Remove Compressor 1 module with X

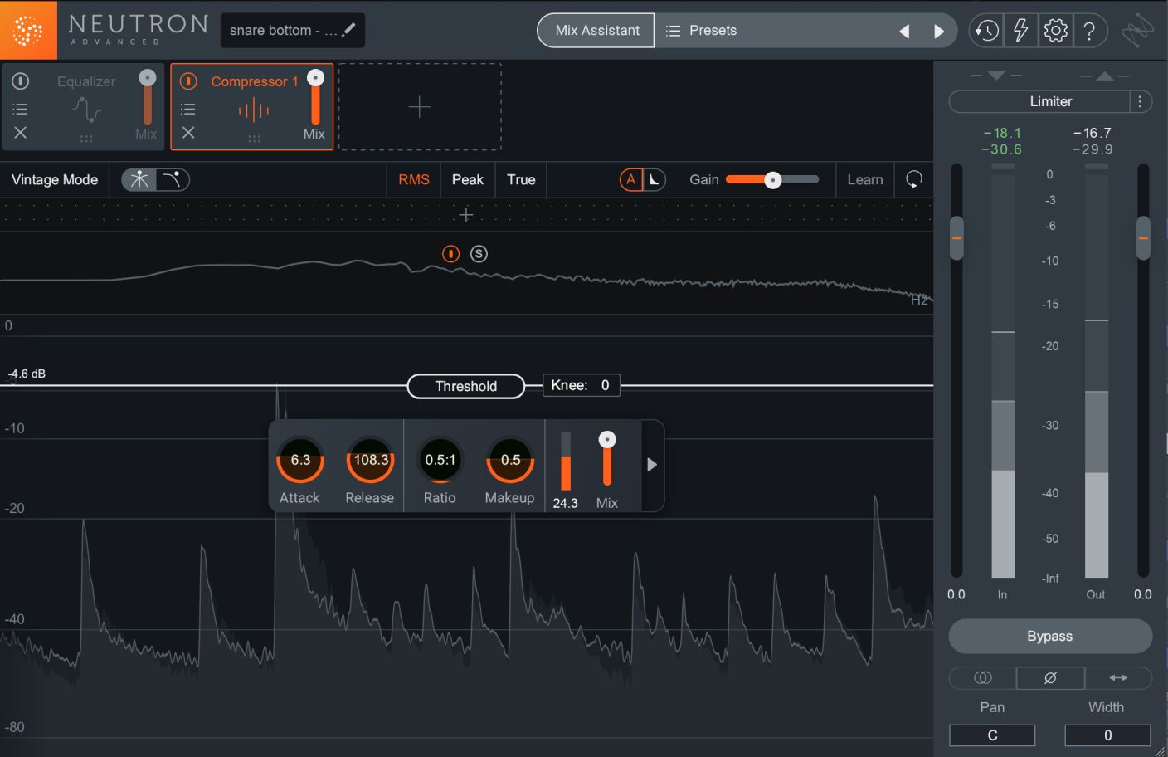click(188, 132)
